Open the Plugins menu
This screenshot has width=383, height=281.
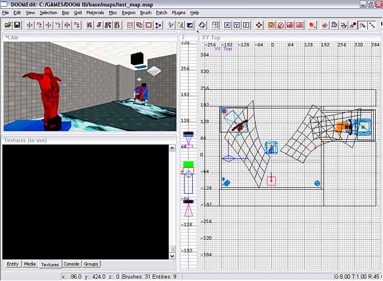click(x=178, y=13)
